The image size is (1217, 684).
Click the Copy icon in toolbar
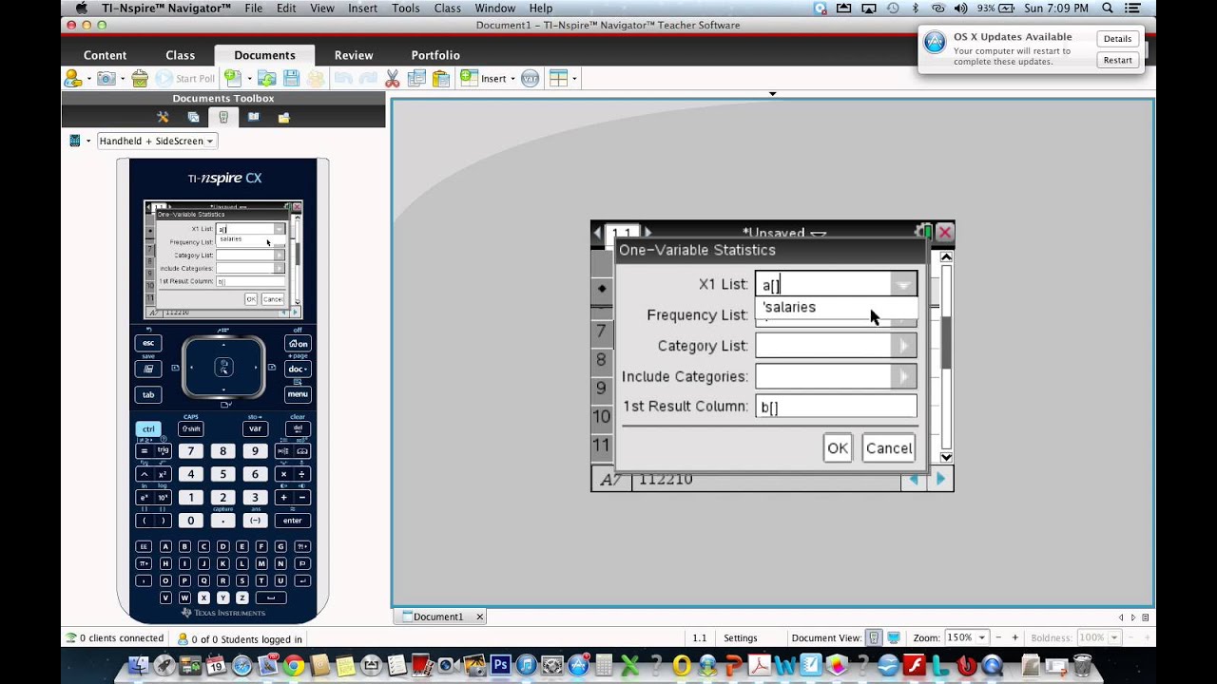(x=416, y=79)
